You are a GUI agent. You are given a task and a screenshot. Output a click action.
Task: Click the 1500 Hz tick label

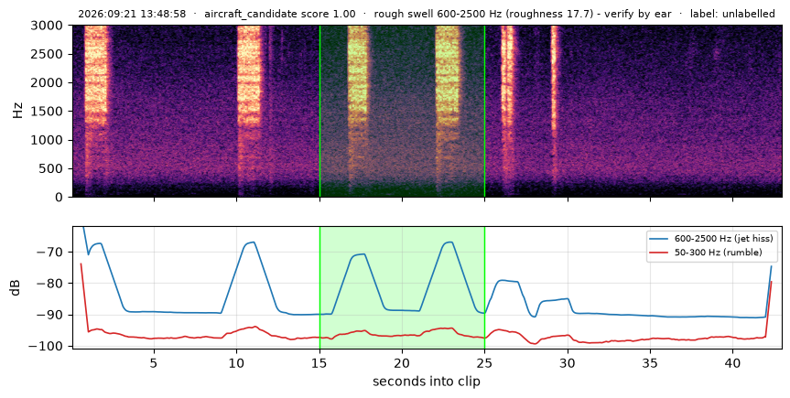click(49, 112)
